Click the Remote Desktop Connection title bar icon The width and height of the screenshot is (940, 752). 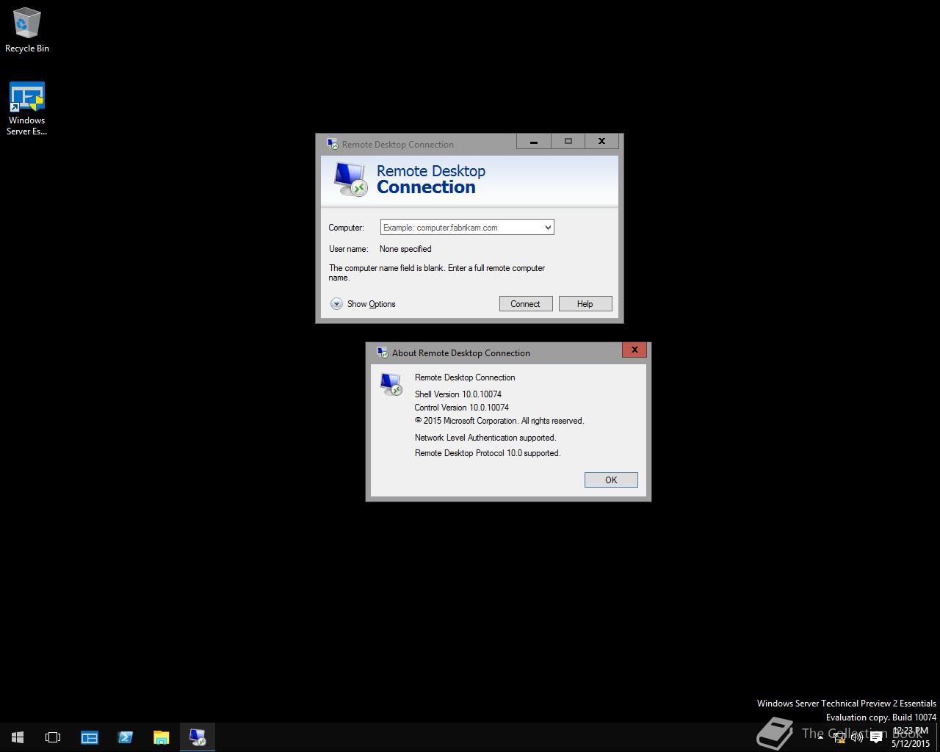click(332, 144)
